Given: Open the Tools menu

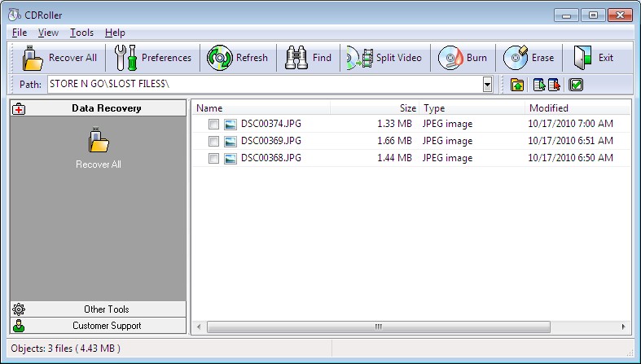Looking at the screenshot, I should click(81, 33).
